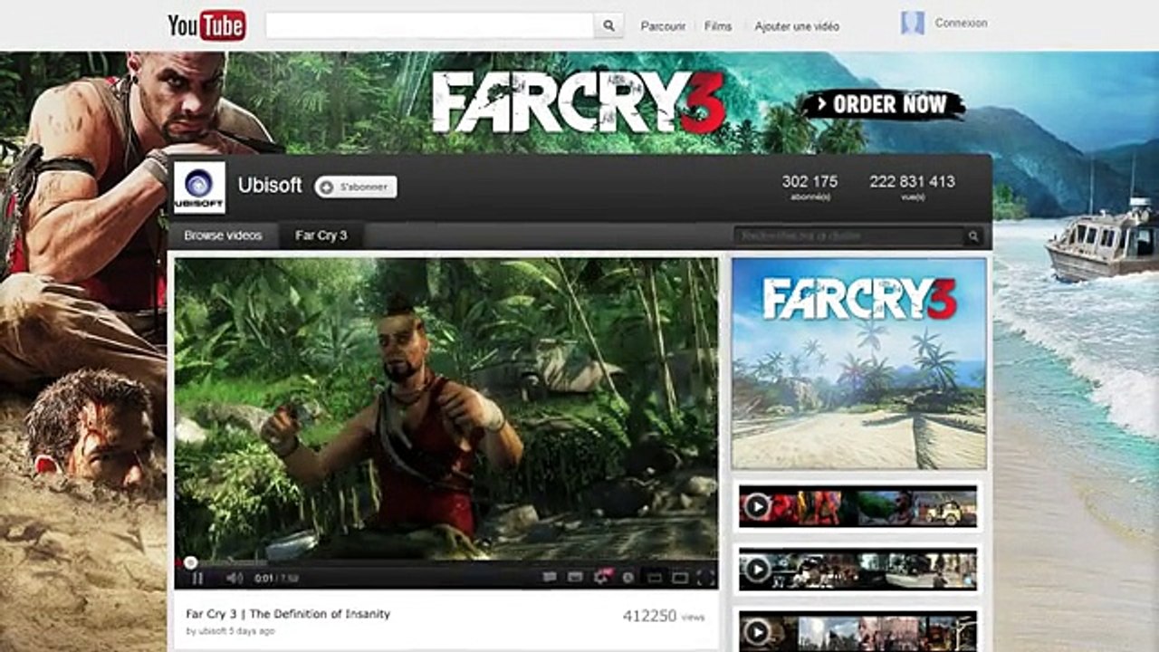
Task: Click the video progress scrubber handle
Action: pos(190,562)
